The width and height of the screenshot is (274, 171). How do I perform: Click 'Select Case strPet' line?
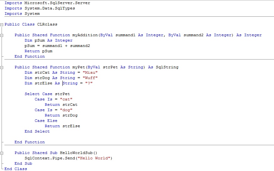pos(47,94)
